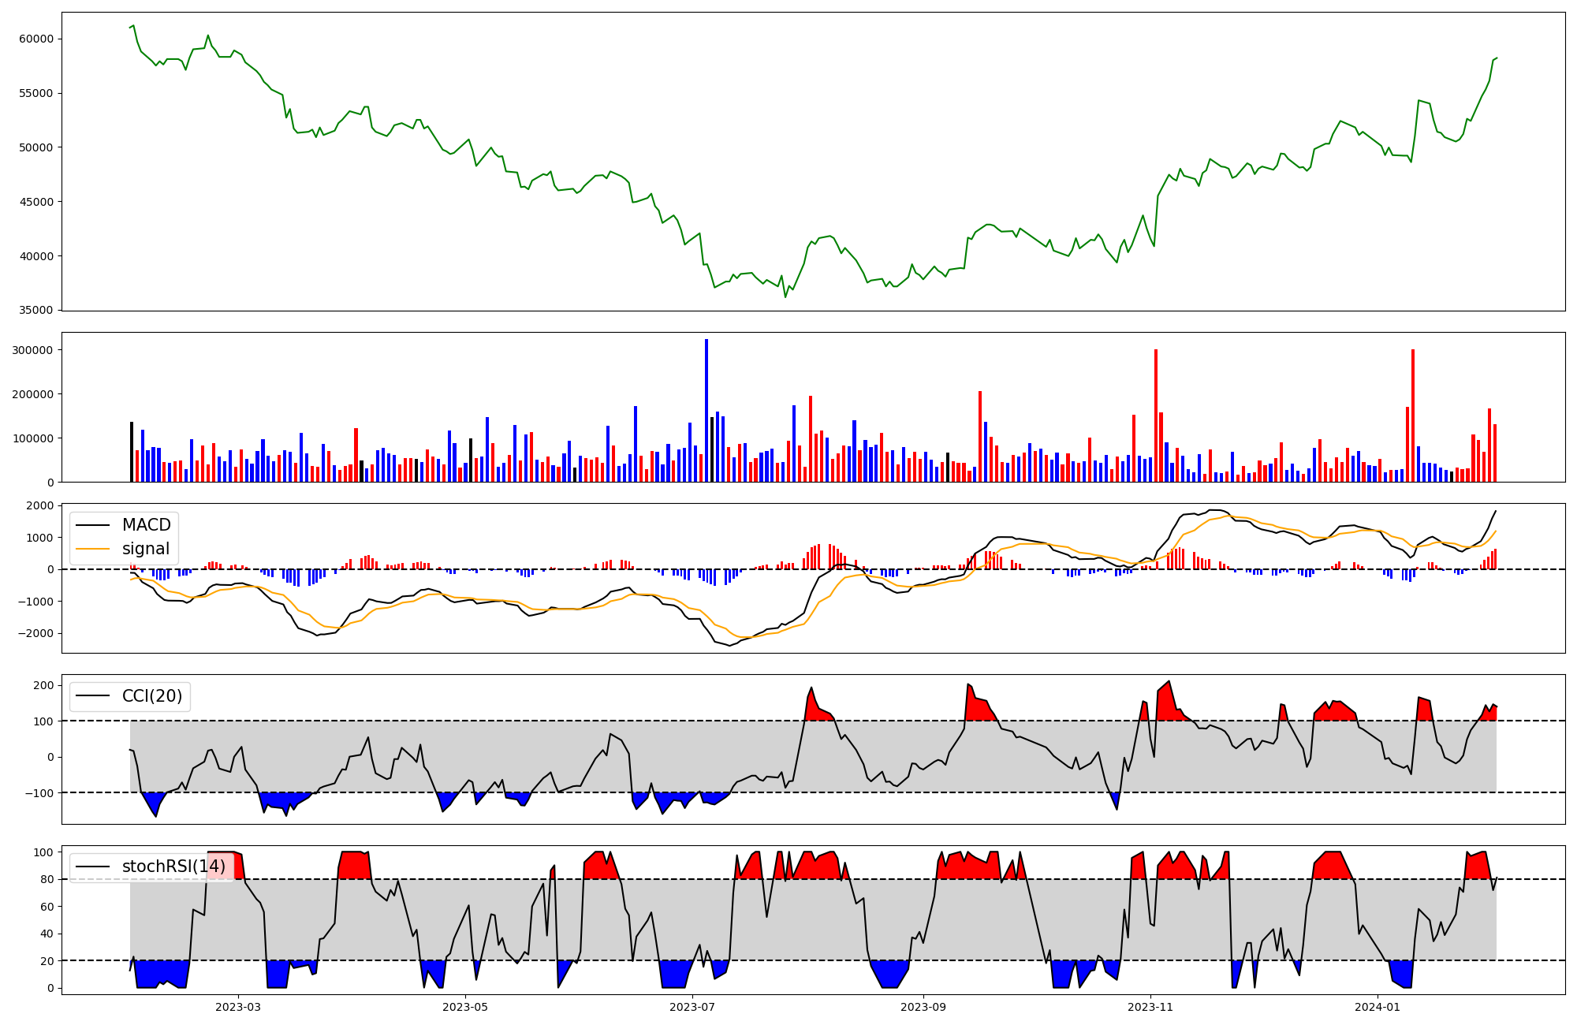This screenshot has height=1025, width=1577.
Task: Click the black line sample in CCI legend
Action: [95, 697]
